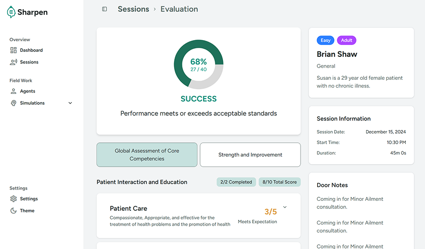Click the Adult category badge
425x249 pixels.
pyautogui.click(x=347, y=40)
